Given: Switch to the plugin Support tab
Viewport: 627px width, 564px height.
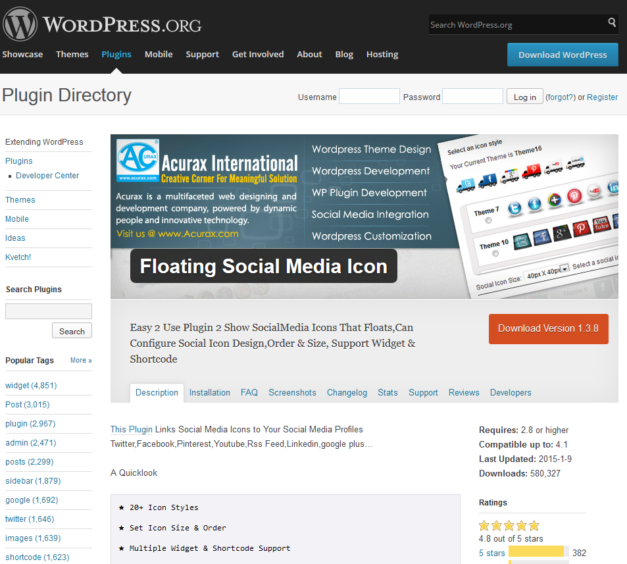Looking at the screenshot, I should (423, 393).
